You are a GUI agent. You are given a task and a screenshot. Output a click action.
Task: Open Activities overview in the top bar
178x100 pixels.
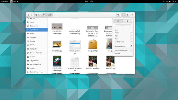coord(5,2)
